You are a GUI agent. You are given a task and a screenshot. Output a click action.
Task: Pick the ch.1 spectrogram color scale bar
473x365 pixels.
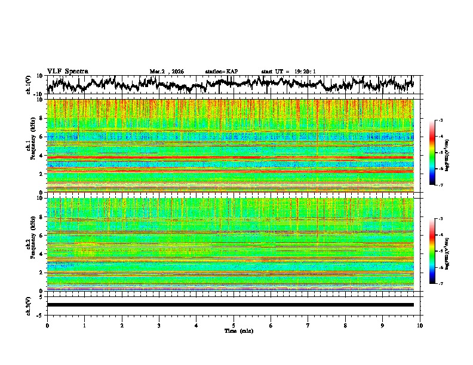point(432,153)
